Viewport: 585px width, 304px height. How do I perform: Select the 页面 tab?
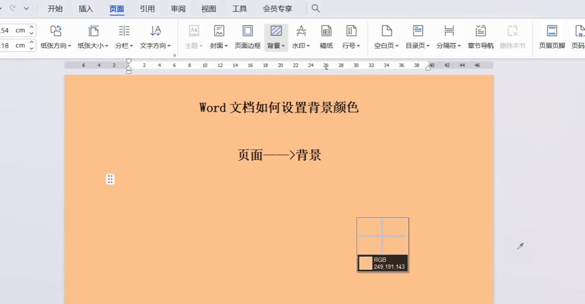click(x=117, y=9)
